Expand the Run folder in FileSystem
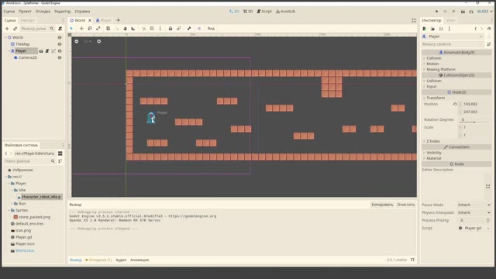 click(12, 203)
